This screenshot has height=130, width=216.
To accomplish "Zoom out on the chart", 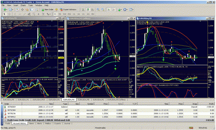I will click(x=103, y=10).
